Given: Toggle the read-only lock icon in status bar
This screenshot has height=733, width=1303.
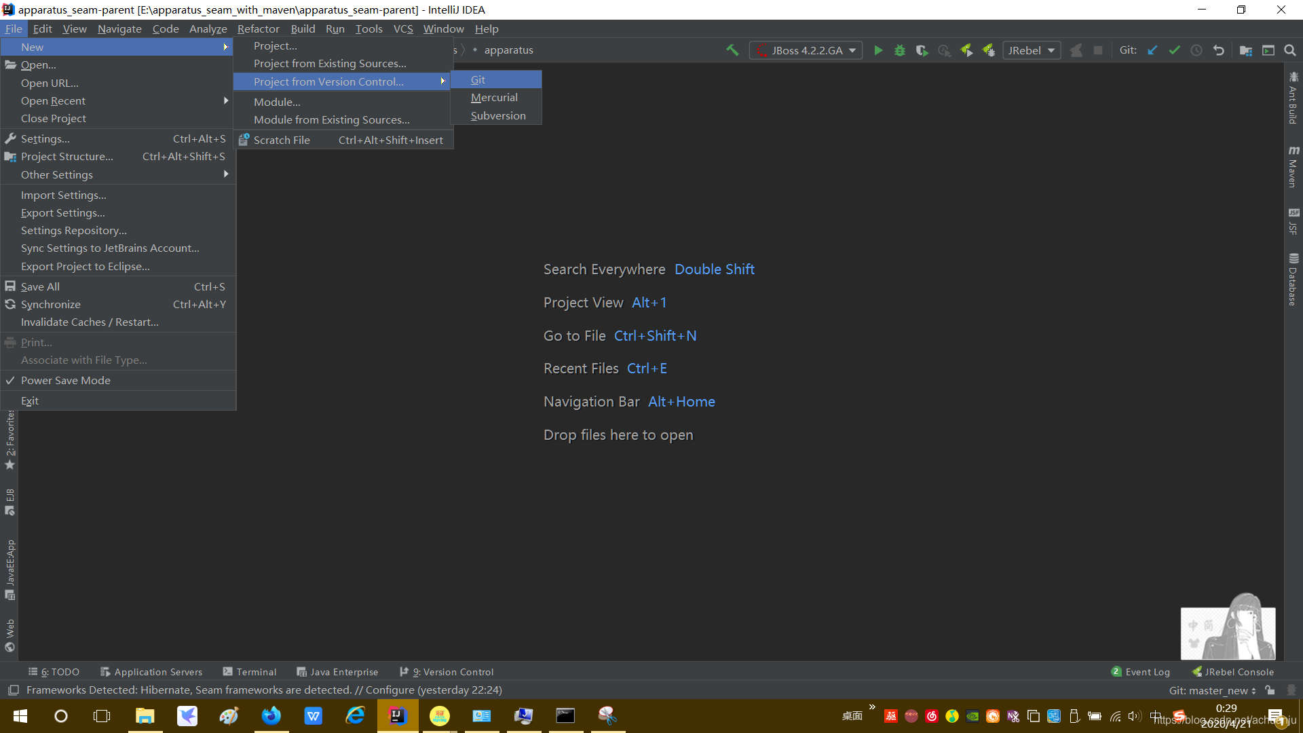Looking at the screenshot, I should (x=1270, y=690).
